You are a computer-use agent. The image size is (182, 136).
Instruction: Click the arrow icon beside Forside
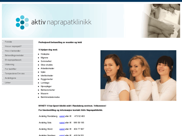[x=3, y=42]
